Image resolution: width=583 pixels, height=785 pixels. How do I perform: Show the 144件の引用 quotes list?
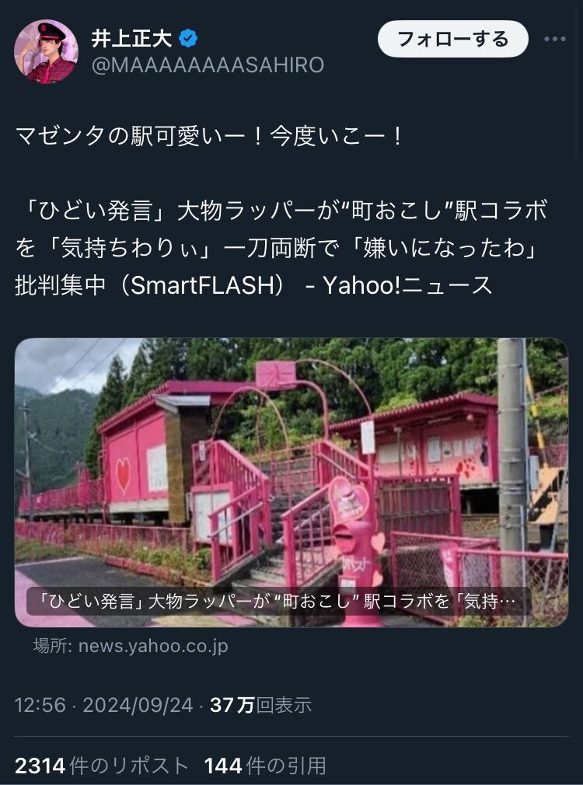(x=265, y=766)
